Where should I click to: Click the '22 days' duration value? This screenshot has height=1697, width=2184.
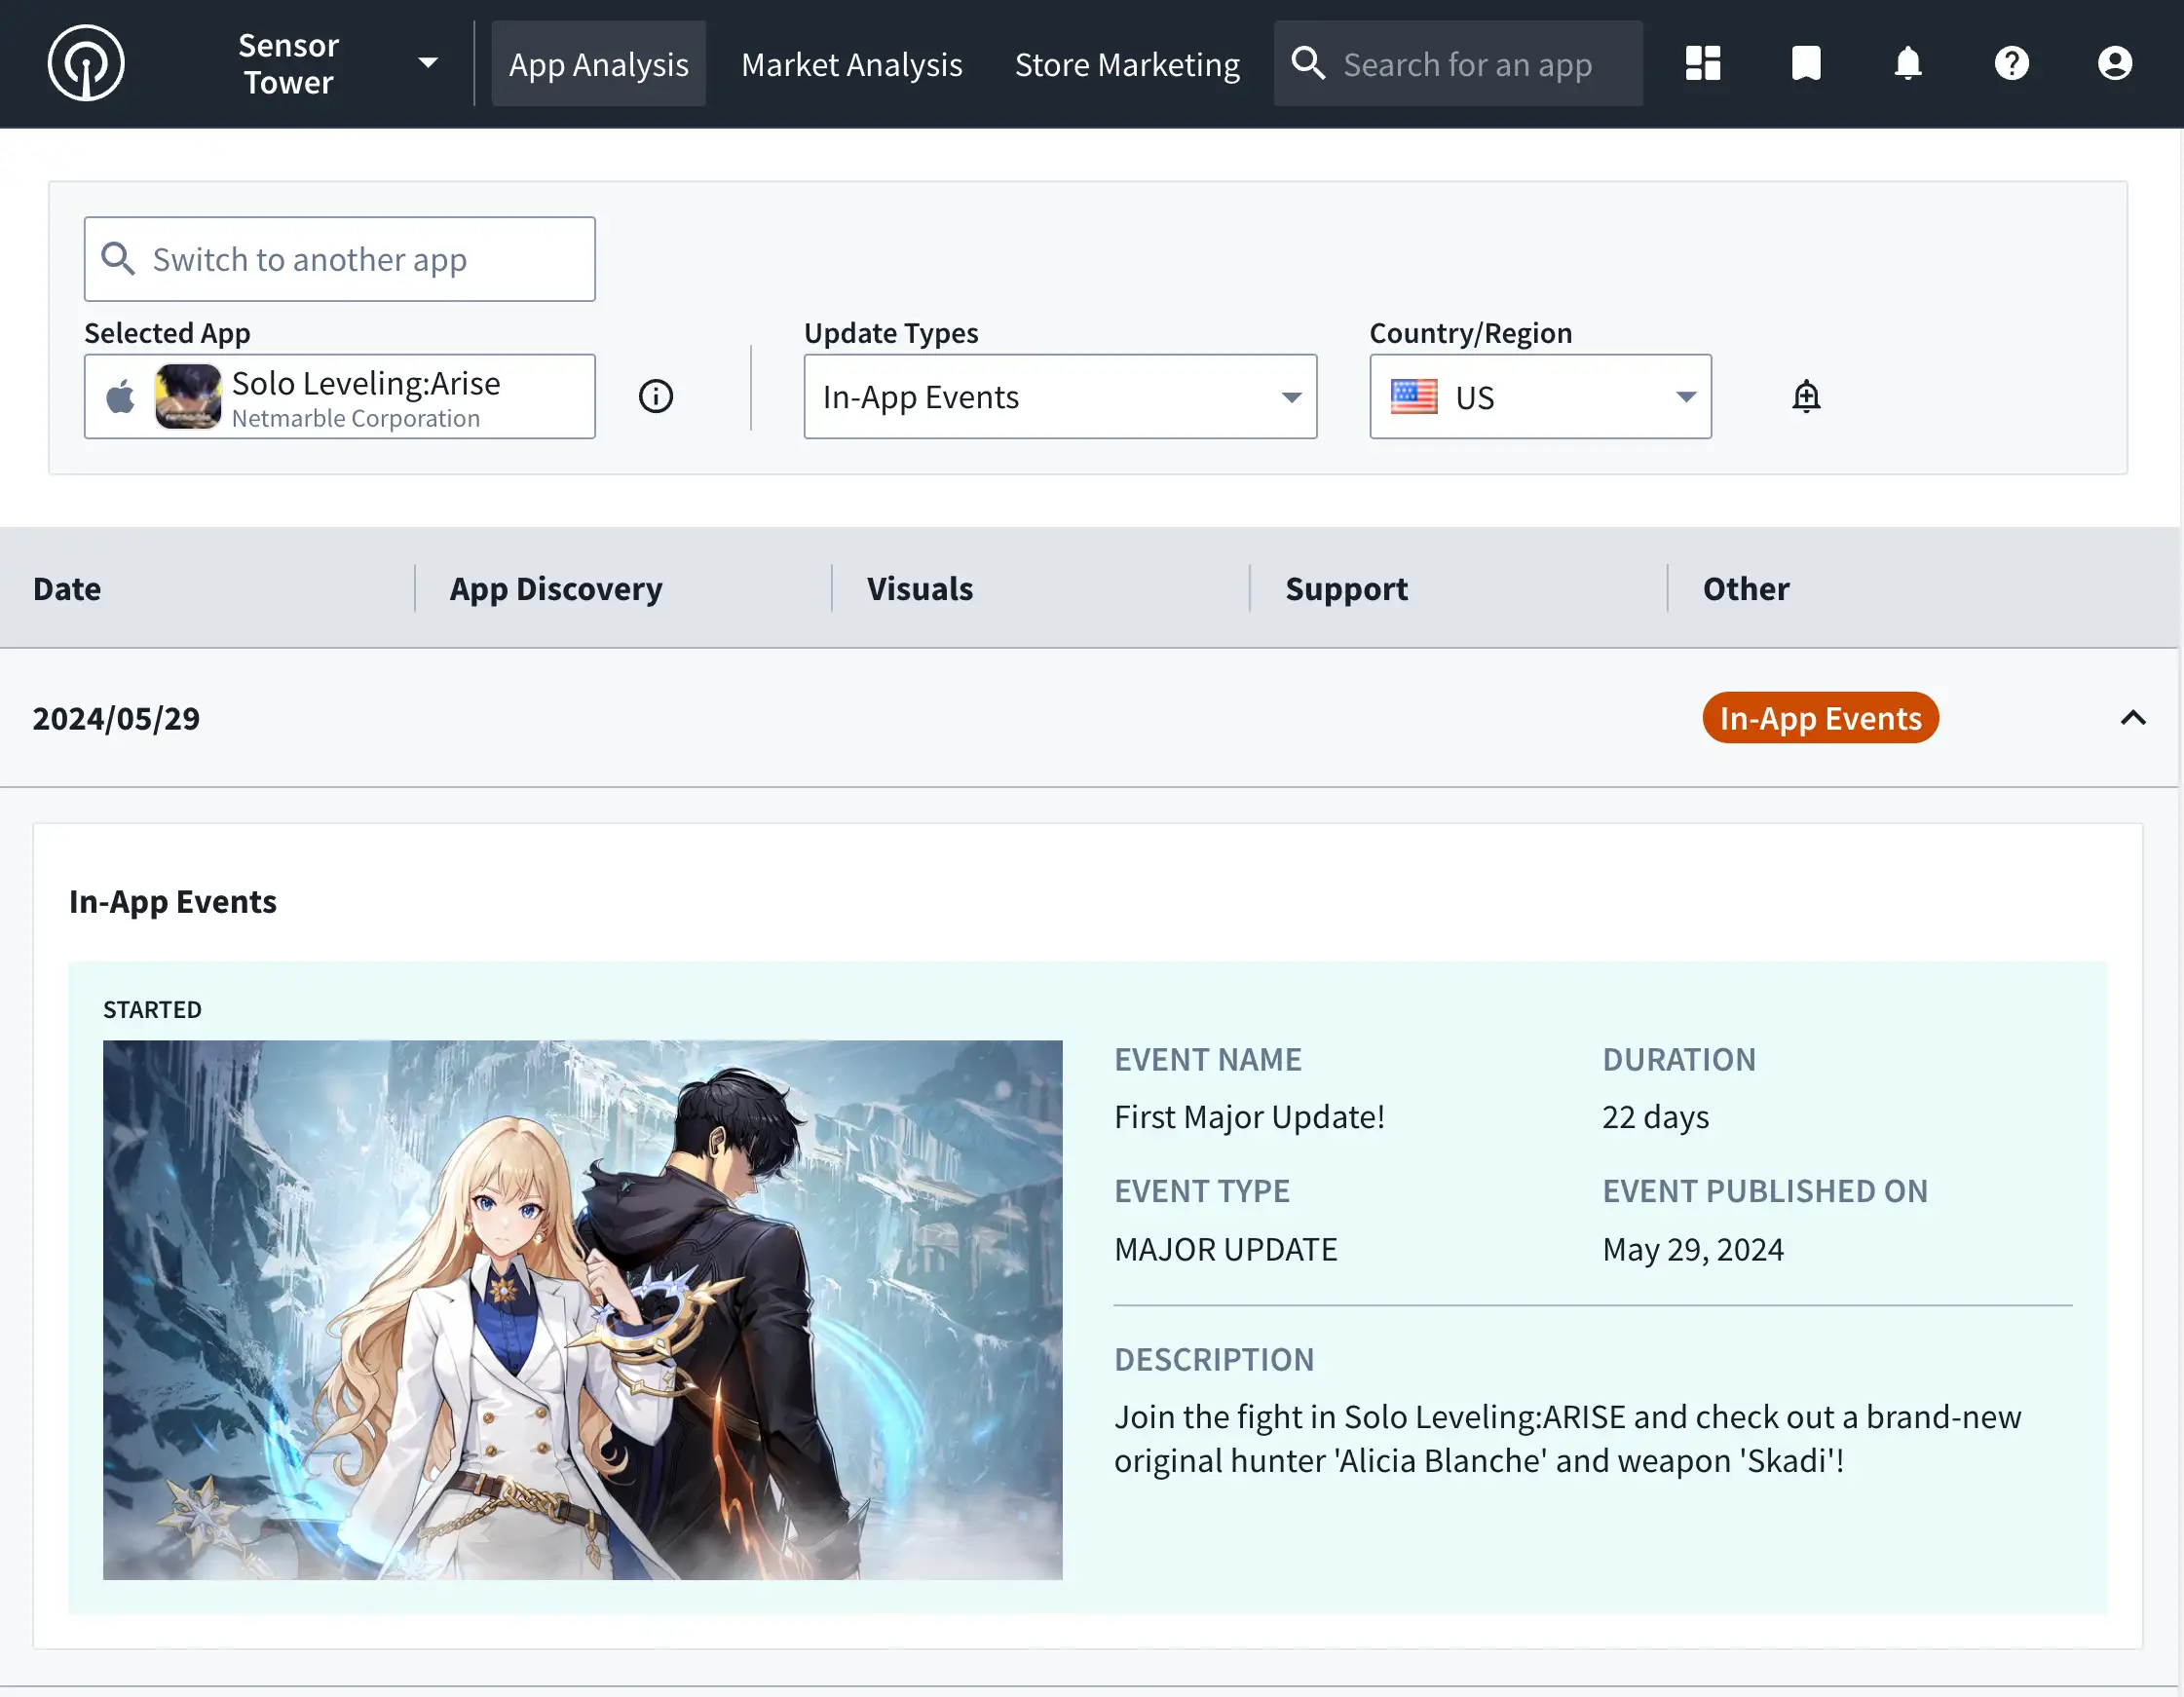coord(1655,1117)
